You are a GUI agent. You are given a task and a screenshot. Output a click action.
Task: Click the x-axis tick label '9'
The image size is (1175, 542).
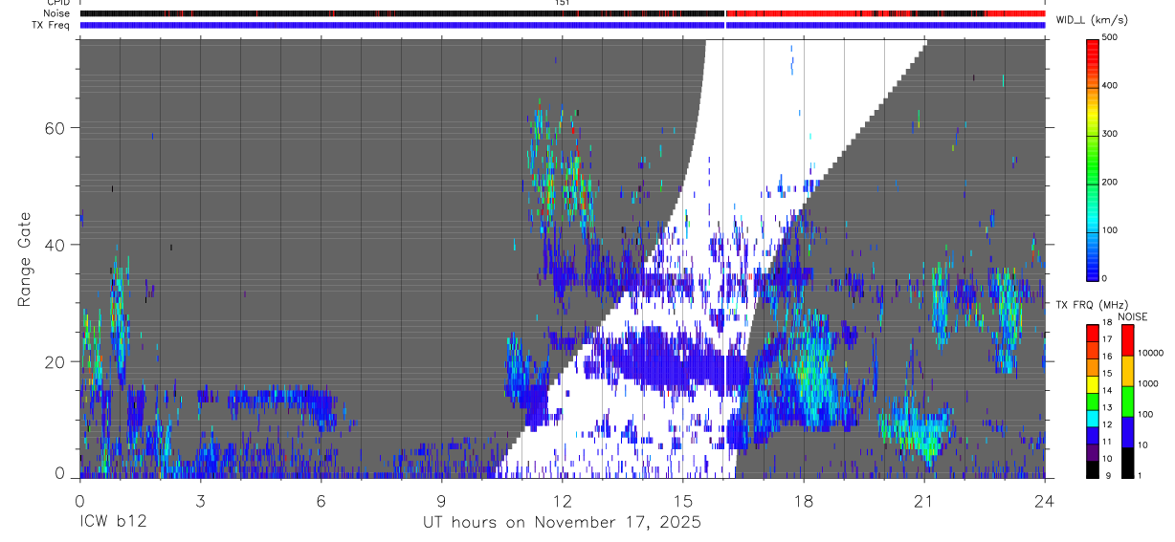[441, 500]
